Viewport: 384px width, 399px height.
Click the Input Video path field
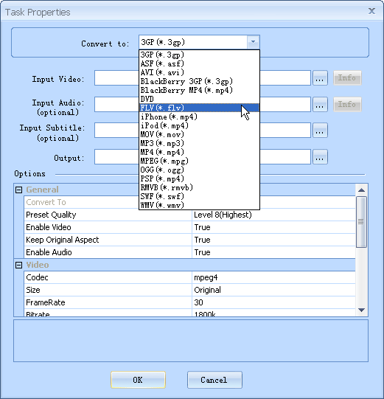(x=203, y=78)
